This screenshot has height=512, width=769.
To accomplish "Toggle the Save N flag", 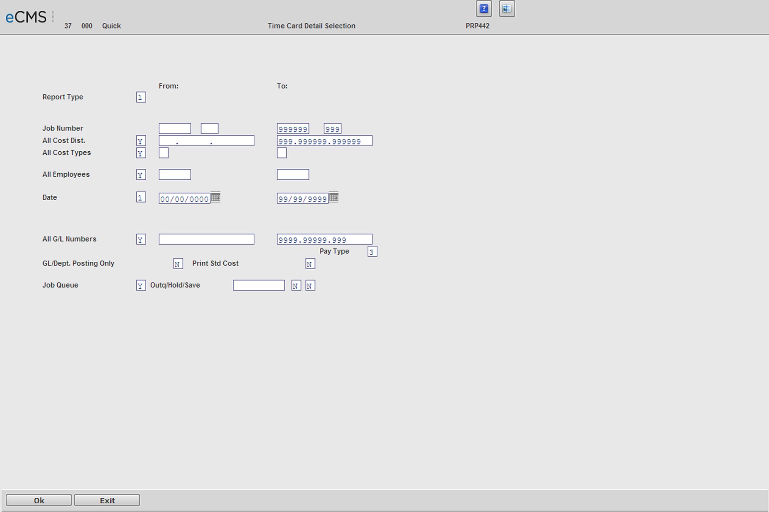I will click(310, 285).
